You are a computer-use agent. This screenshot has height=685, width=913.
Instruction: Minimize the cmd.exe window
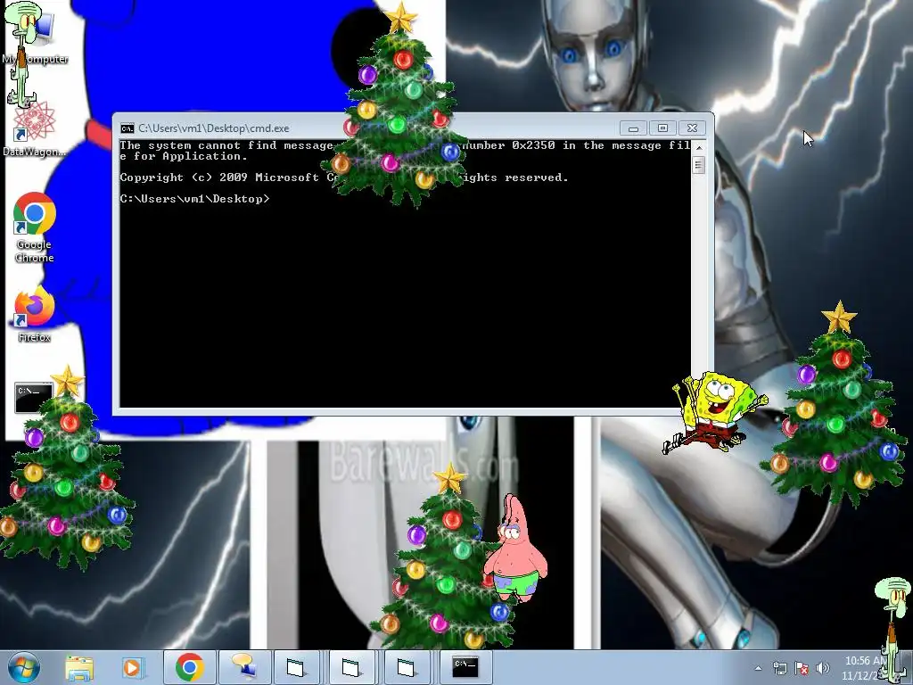[634, 128]
